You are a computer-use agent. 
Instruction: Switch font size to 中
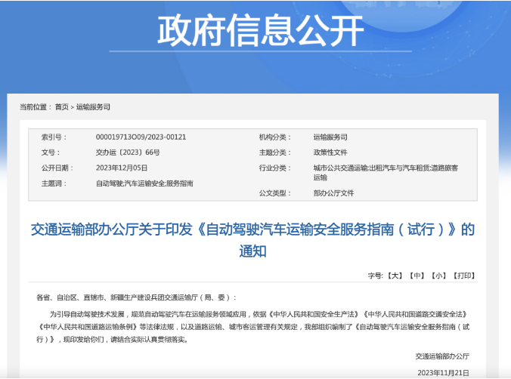(x=417, y=276)
